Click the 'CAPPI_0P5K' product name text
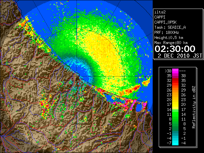Image resolution: width=204 pixels, height=153 pixels. [x=165, y=22]
